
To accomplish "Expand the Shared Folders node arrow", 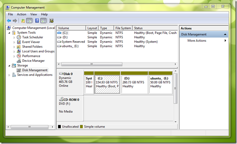I will coord(14,47).
